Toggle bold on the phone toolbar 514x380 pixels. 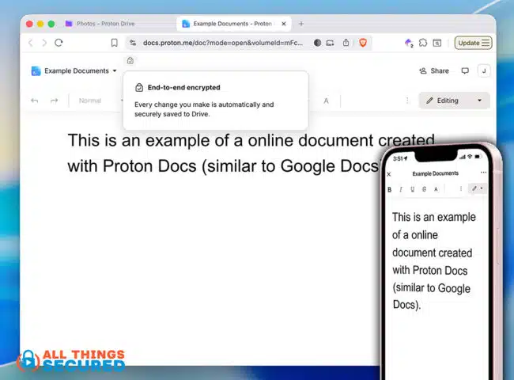coord(389,189)
